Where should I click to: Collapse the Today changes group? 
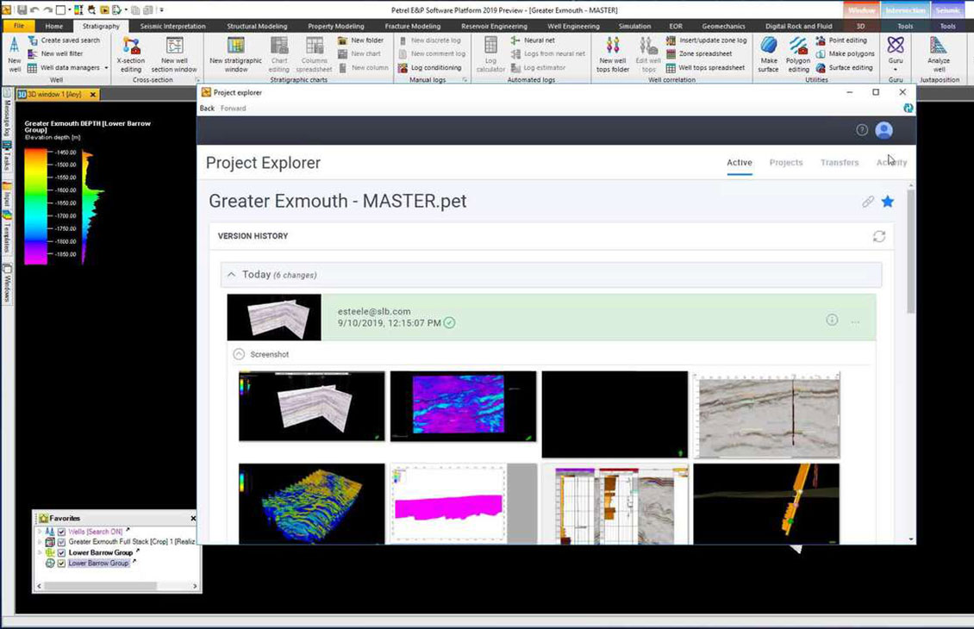[231, 275]
